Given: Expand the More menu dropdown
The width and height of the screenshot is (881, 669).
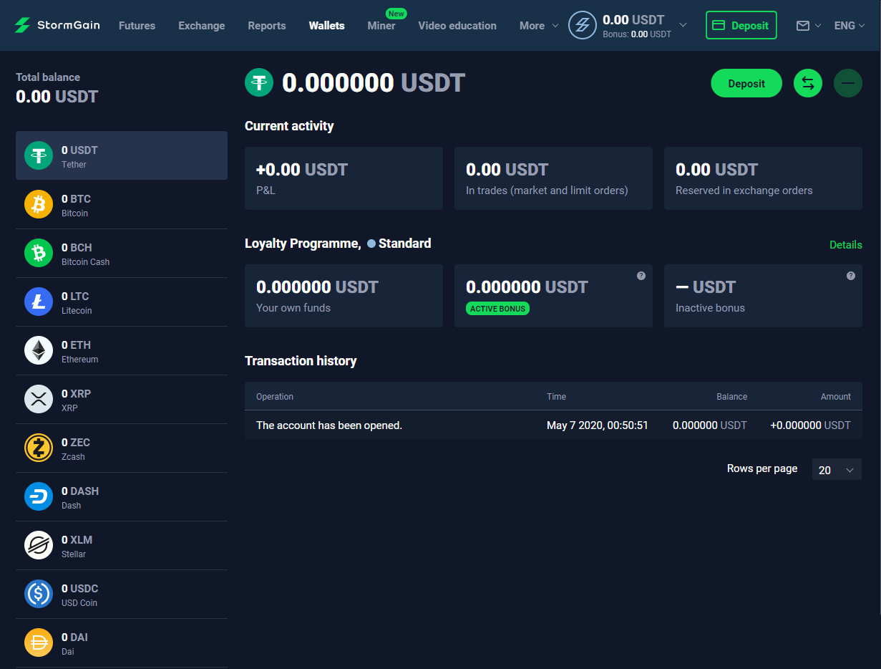Looking at the screenshot, I should pyautogui.click(x=539, y=26).
